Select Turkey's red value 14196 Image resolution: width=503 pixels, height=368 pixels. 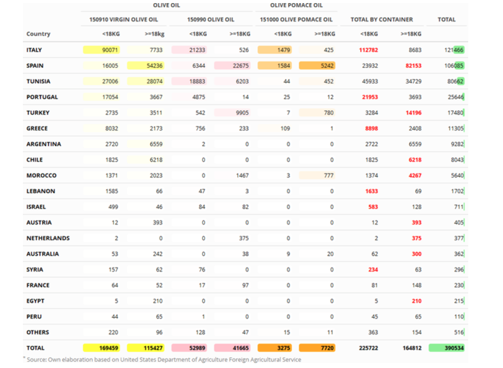click(x=413, y=113)
